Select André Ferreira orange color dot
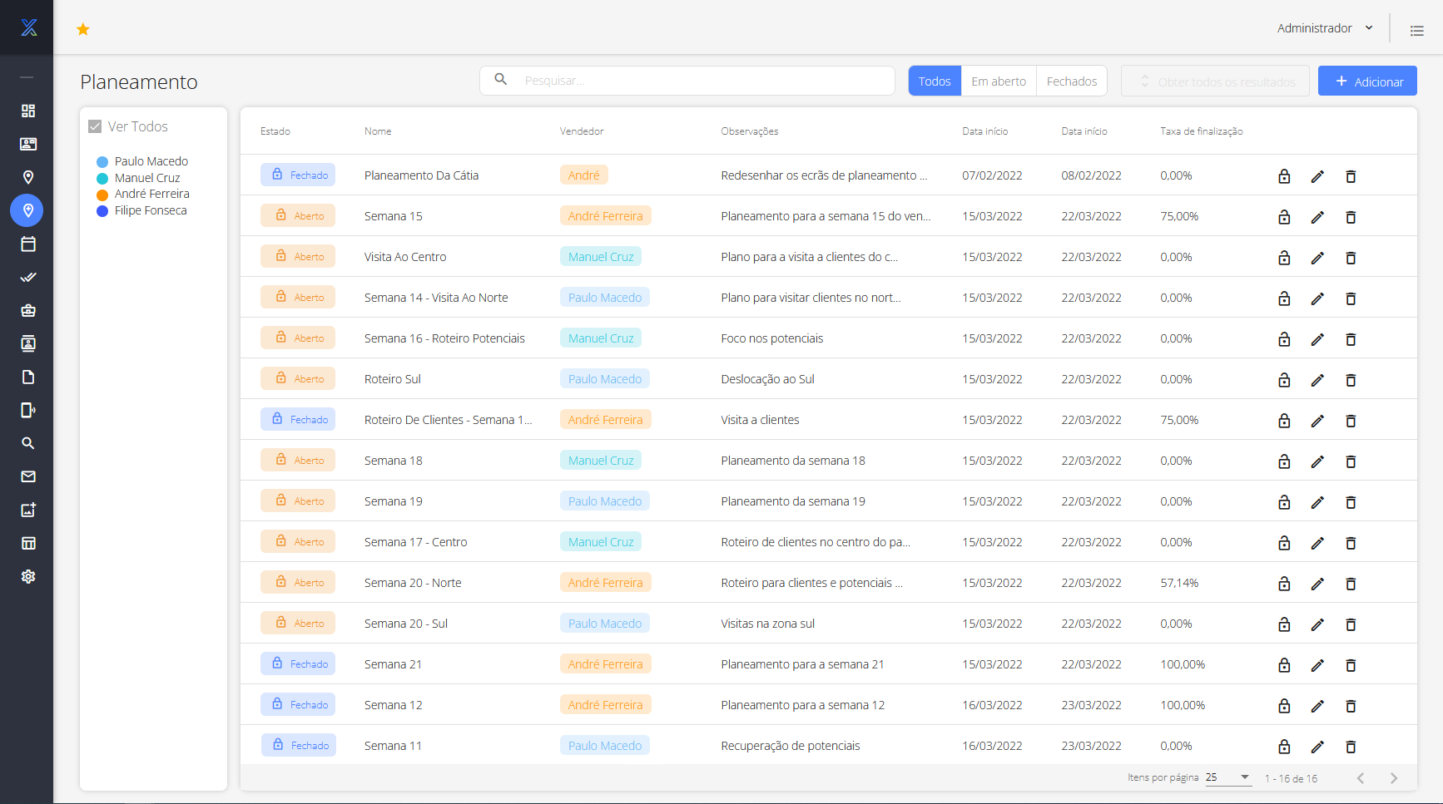 click(102, 195)
